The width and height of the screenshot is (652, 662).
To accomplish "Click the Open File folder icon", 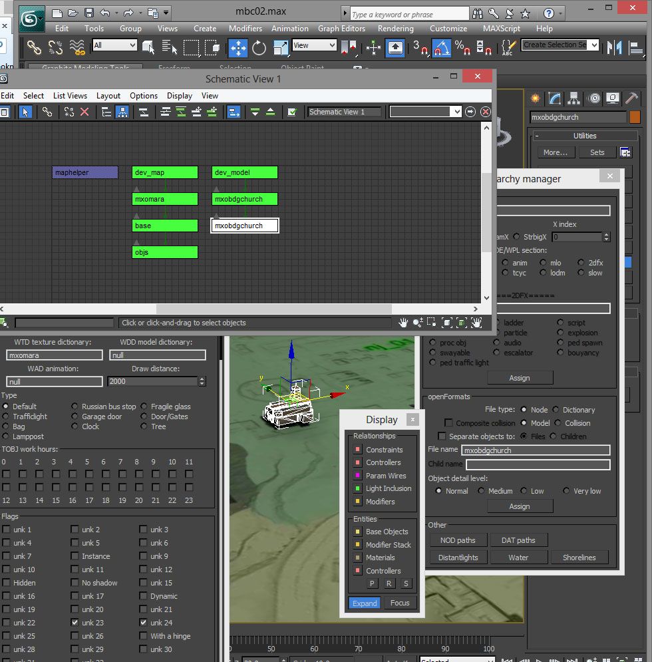I will (73, 13).
